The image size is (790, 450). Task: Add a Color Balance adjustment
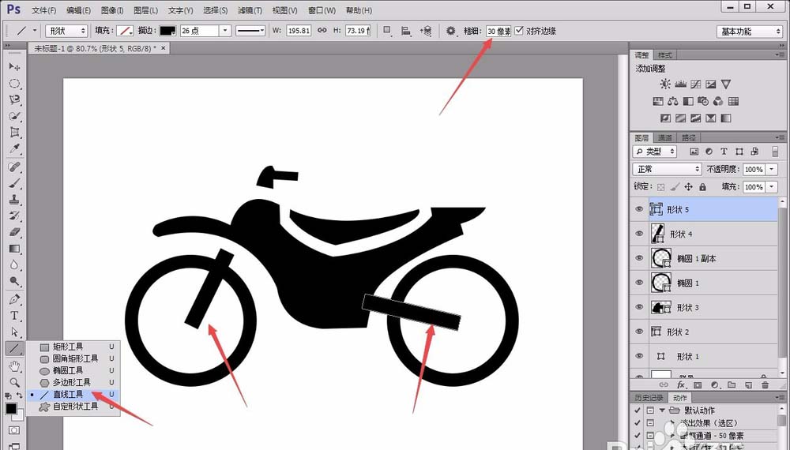[x=672, y=101]
